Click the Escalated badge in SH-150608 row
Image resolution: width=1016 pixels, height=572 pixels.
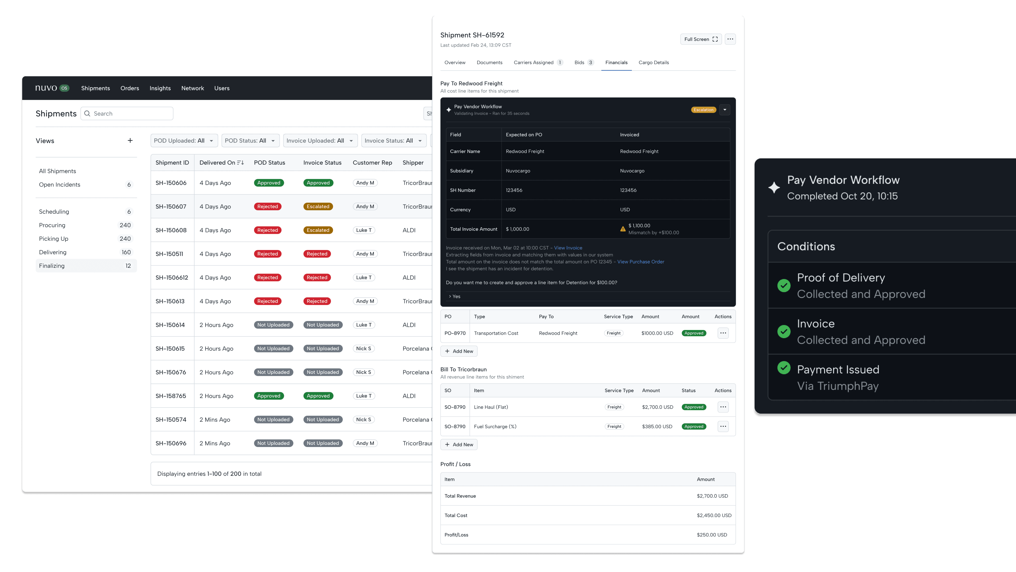click(x=318, y=230)
